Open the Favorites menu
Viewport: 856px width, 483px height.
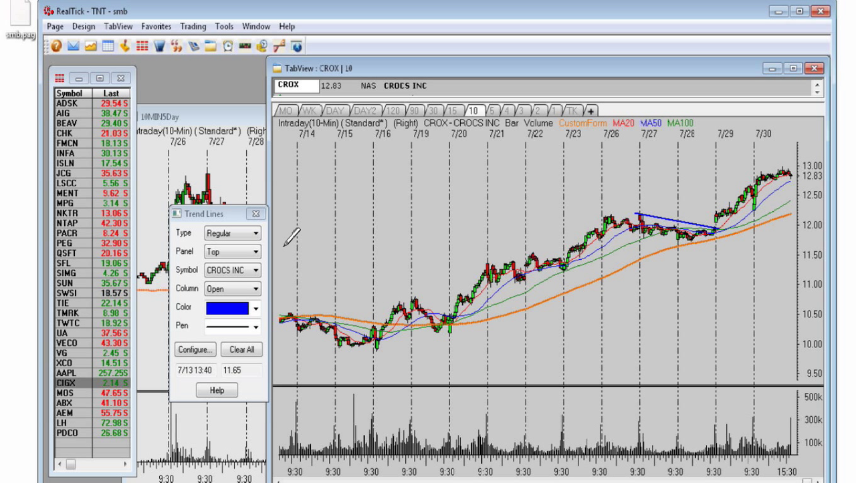[x=156, y=27]
